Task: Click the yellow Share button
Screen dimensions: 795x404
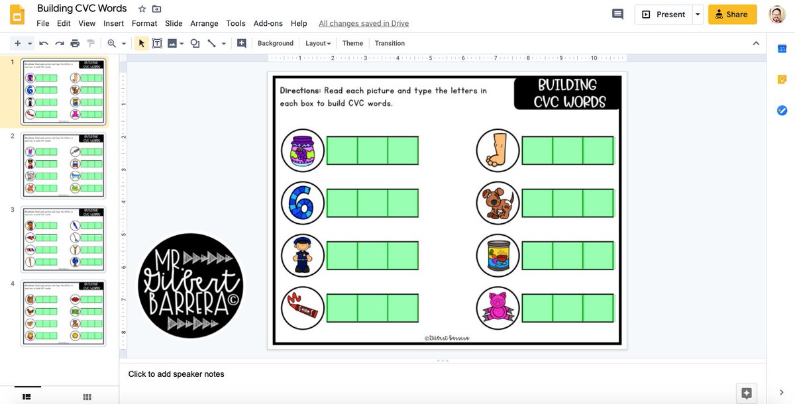Action: click(x=732, y=14)
